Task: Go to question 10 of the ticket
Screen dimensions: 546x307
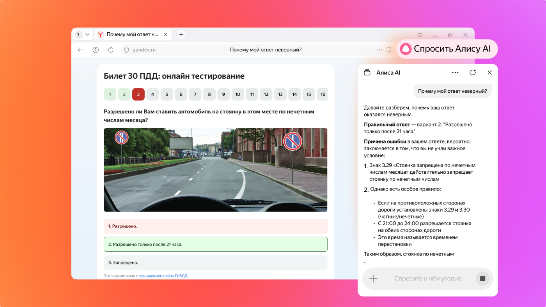Action: [x=238, y=94]
